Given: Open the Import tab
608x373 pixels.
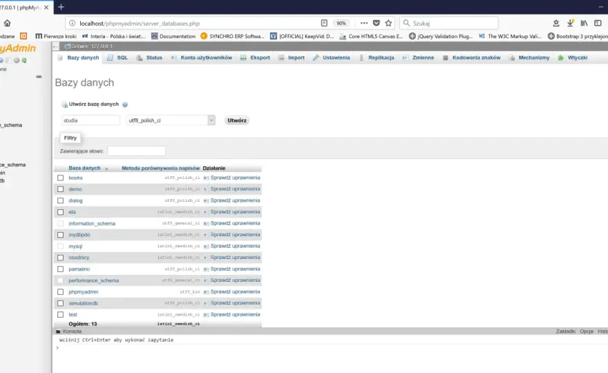Looking at the screenshot, I should pos(292,58).
